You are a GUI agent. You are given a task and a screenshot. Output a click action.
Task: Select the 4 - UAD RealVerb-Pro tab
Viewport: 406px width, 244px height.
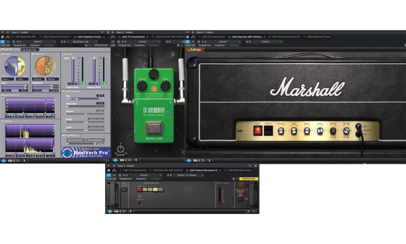pos(88,37)
